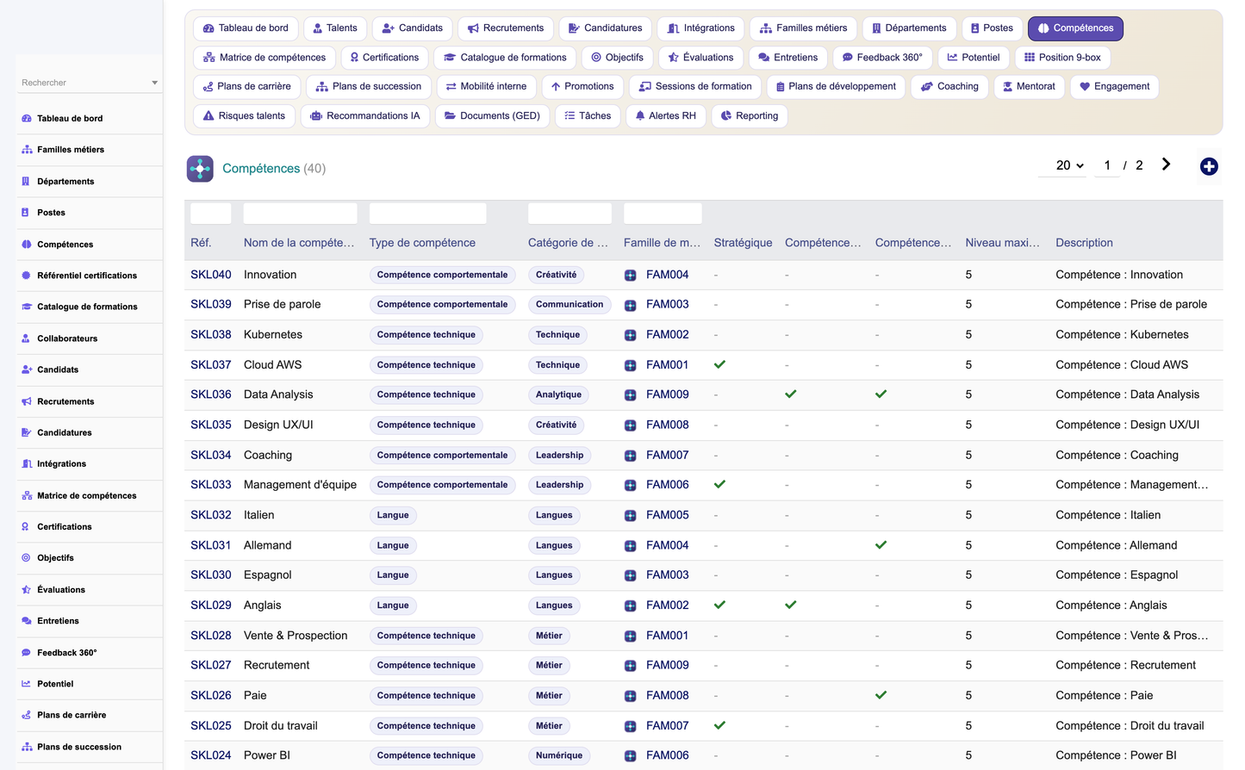Open family icon beside FAM004 in Innovation row
1245x770 pixels.
coord(631,276)
